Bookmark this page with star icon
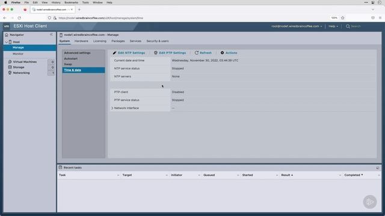Screen dimensions: 385x216 pos(343,18)
